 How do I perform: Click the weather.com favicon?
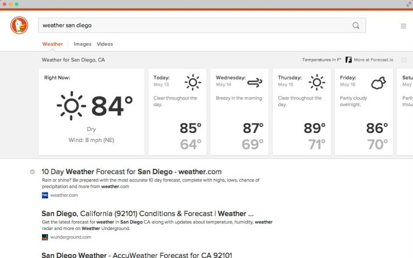[45, 195]
